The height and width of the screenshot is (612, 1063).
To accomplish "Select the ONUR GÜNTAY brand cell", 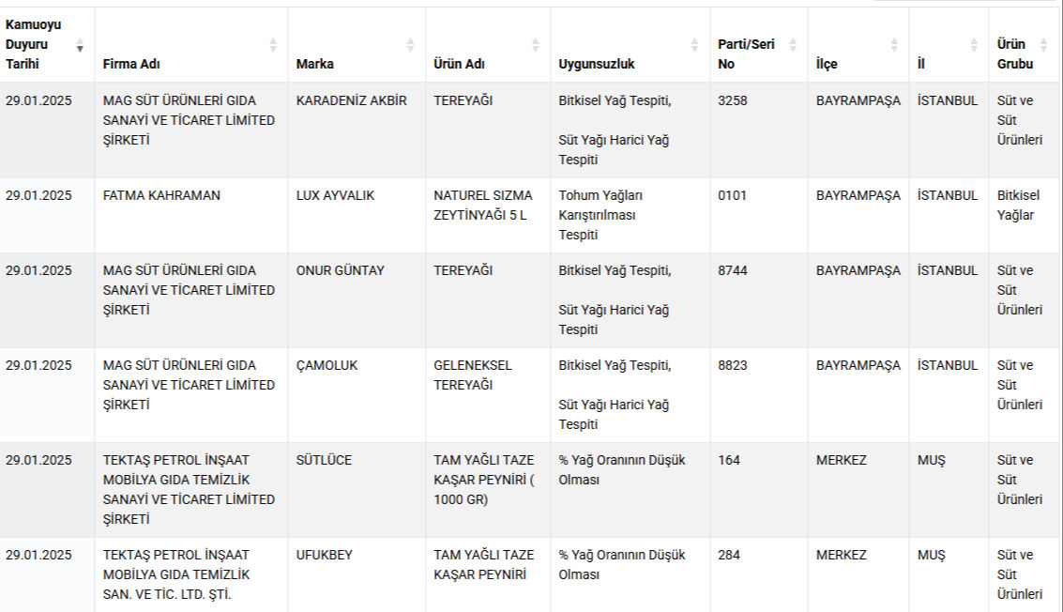I will click(x=340, y=271).
